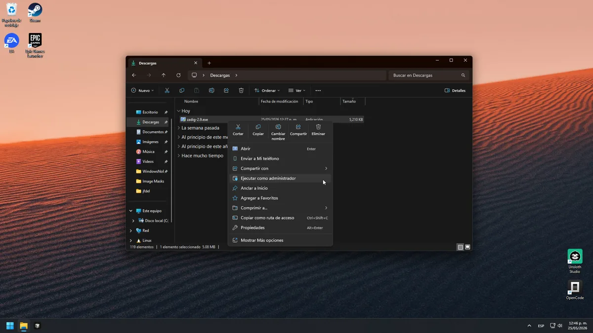
Task: Click Descargas in address bar breadcrumb
Action: [x=220, y=75]
